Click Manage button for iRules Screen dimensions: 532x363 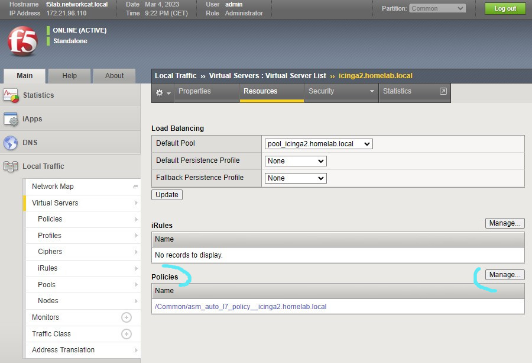point(505,223)
